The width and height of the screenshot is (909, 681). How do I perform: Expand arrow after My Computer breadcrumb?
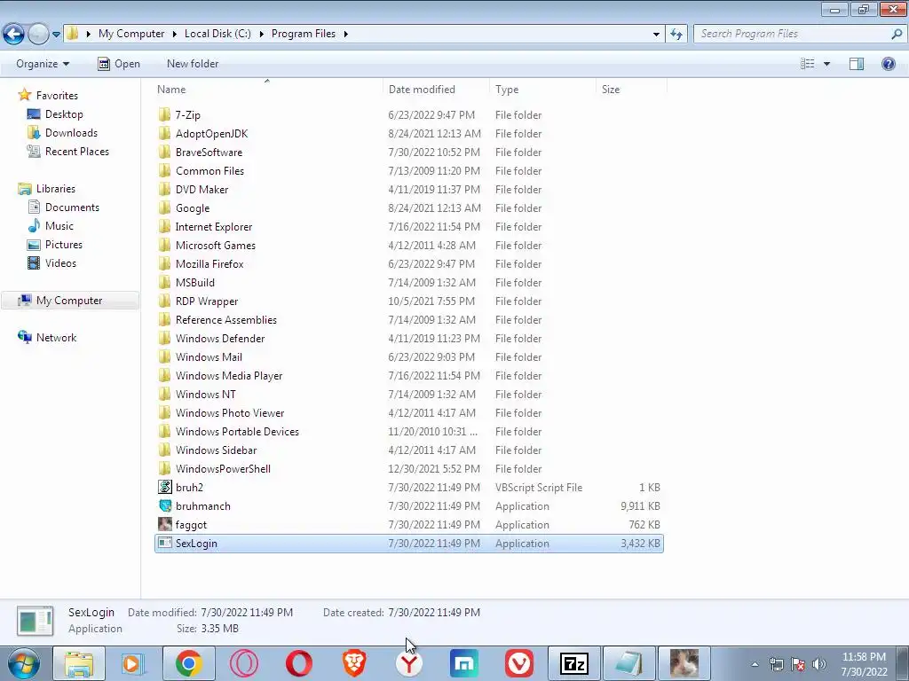[174, 34]
